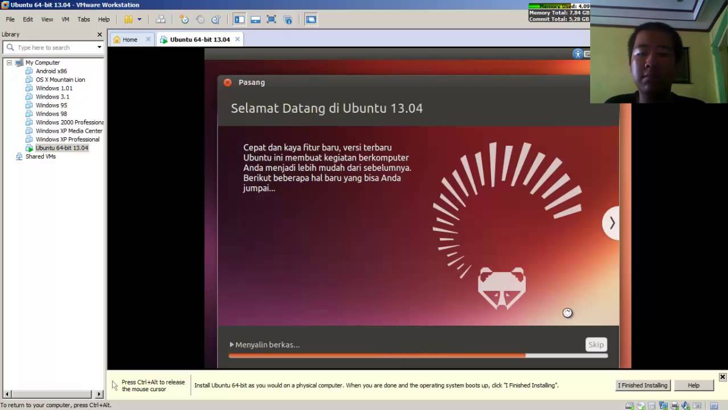Take a snapshot of this virtual machine
The image size is (728, 410).
(184, 19)
